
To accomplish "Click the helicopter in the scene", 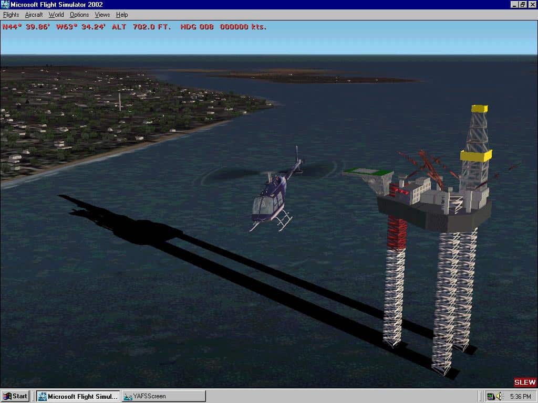I will pyautogui.click(x=272, y=199).
